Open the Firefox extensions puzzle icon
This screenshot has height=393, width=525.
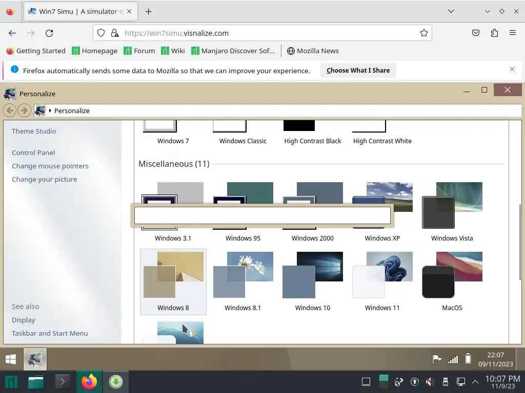(494, 33)
